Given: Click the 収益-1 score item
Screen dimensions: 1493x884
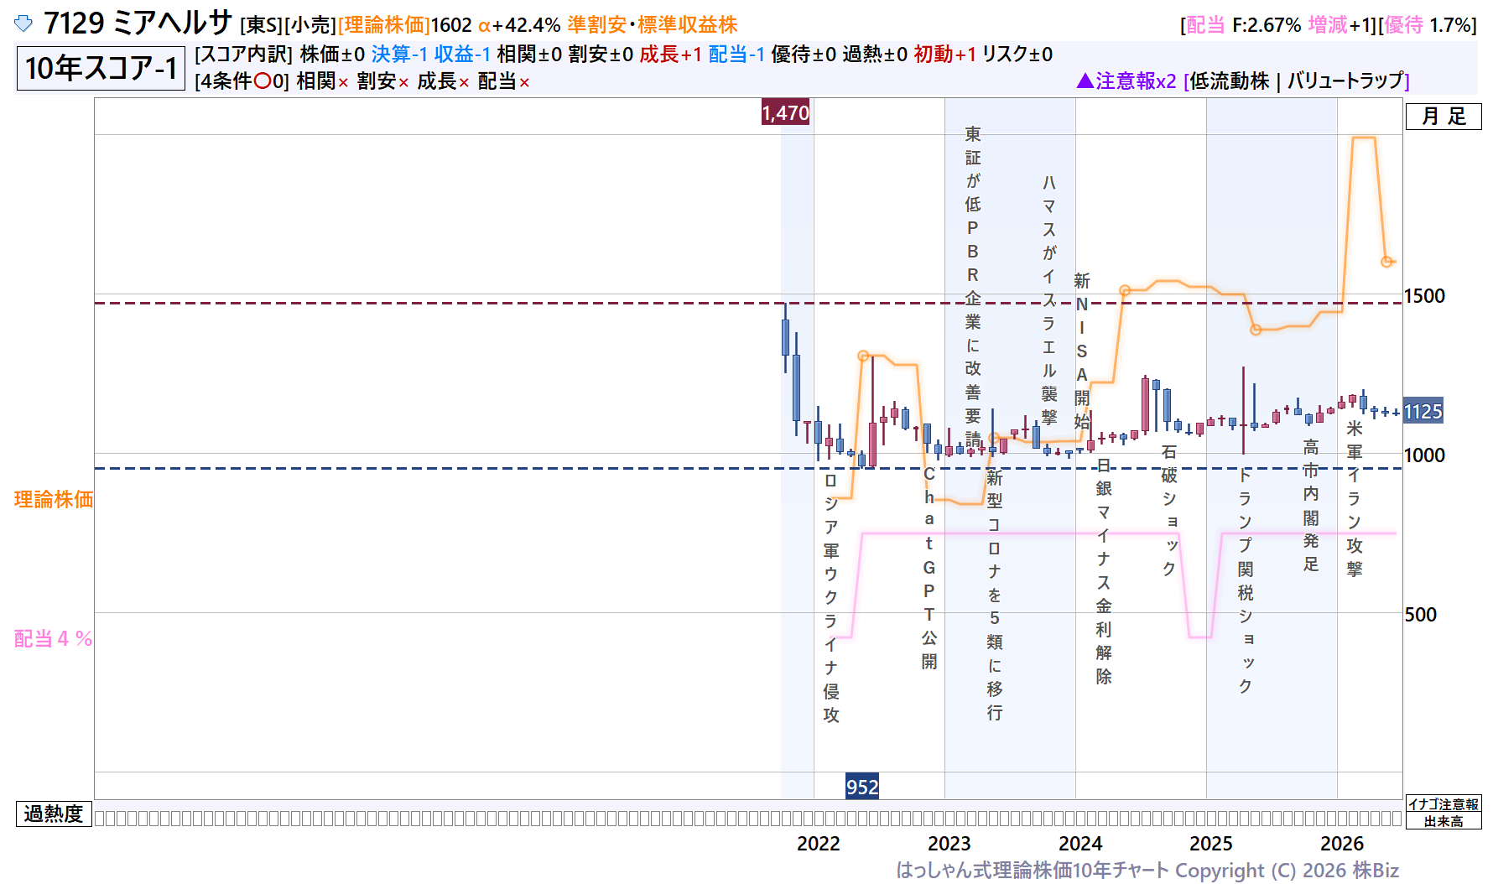Looking at the screenshot, I should [462, 54].
